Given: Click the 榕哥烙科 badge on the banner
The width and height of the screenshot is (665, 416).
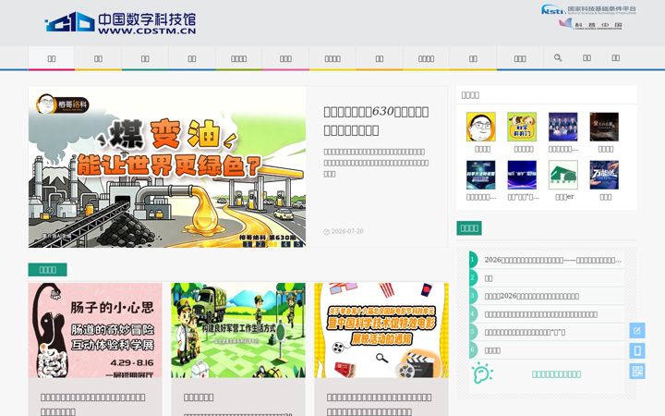Looking at the screenshot, I should tap(63, 104).
